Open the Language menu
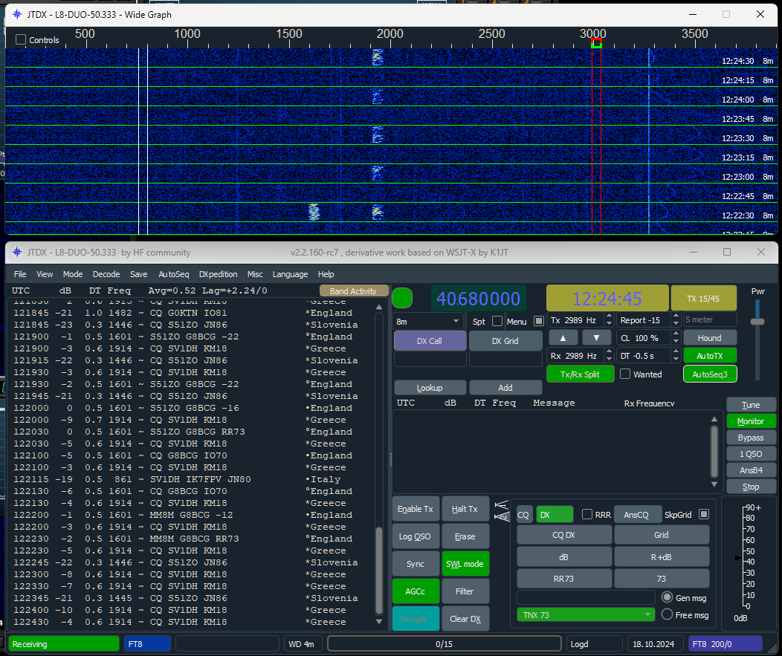 [x=290, y=274]
